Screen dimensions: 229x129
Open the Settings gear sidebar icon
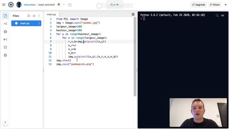pos(5,55)
